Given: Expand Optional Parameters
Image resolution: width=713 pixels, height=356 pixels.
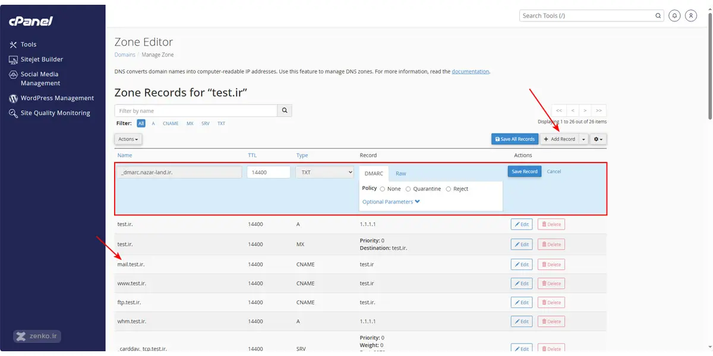Looking at the screenshot, I should click(391, 202).
